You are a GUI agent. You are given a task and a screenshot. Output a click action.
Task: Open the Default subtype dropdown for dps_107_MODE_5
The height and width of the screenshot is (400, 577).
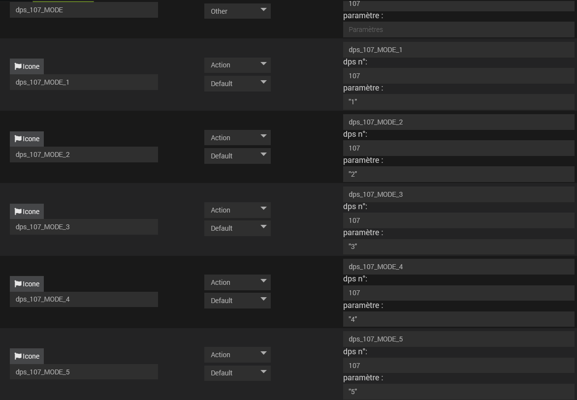tap(237, 373)
